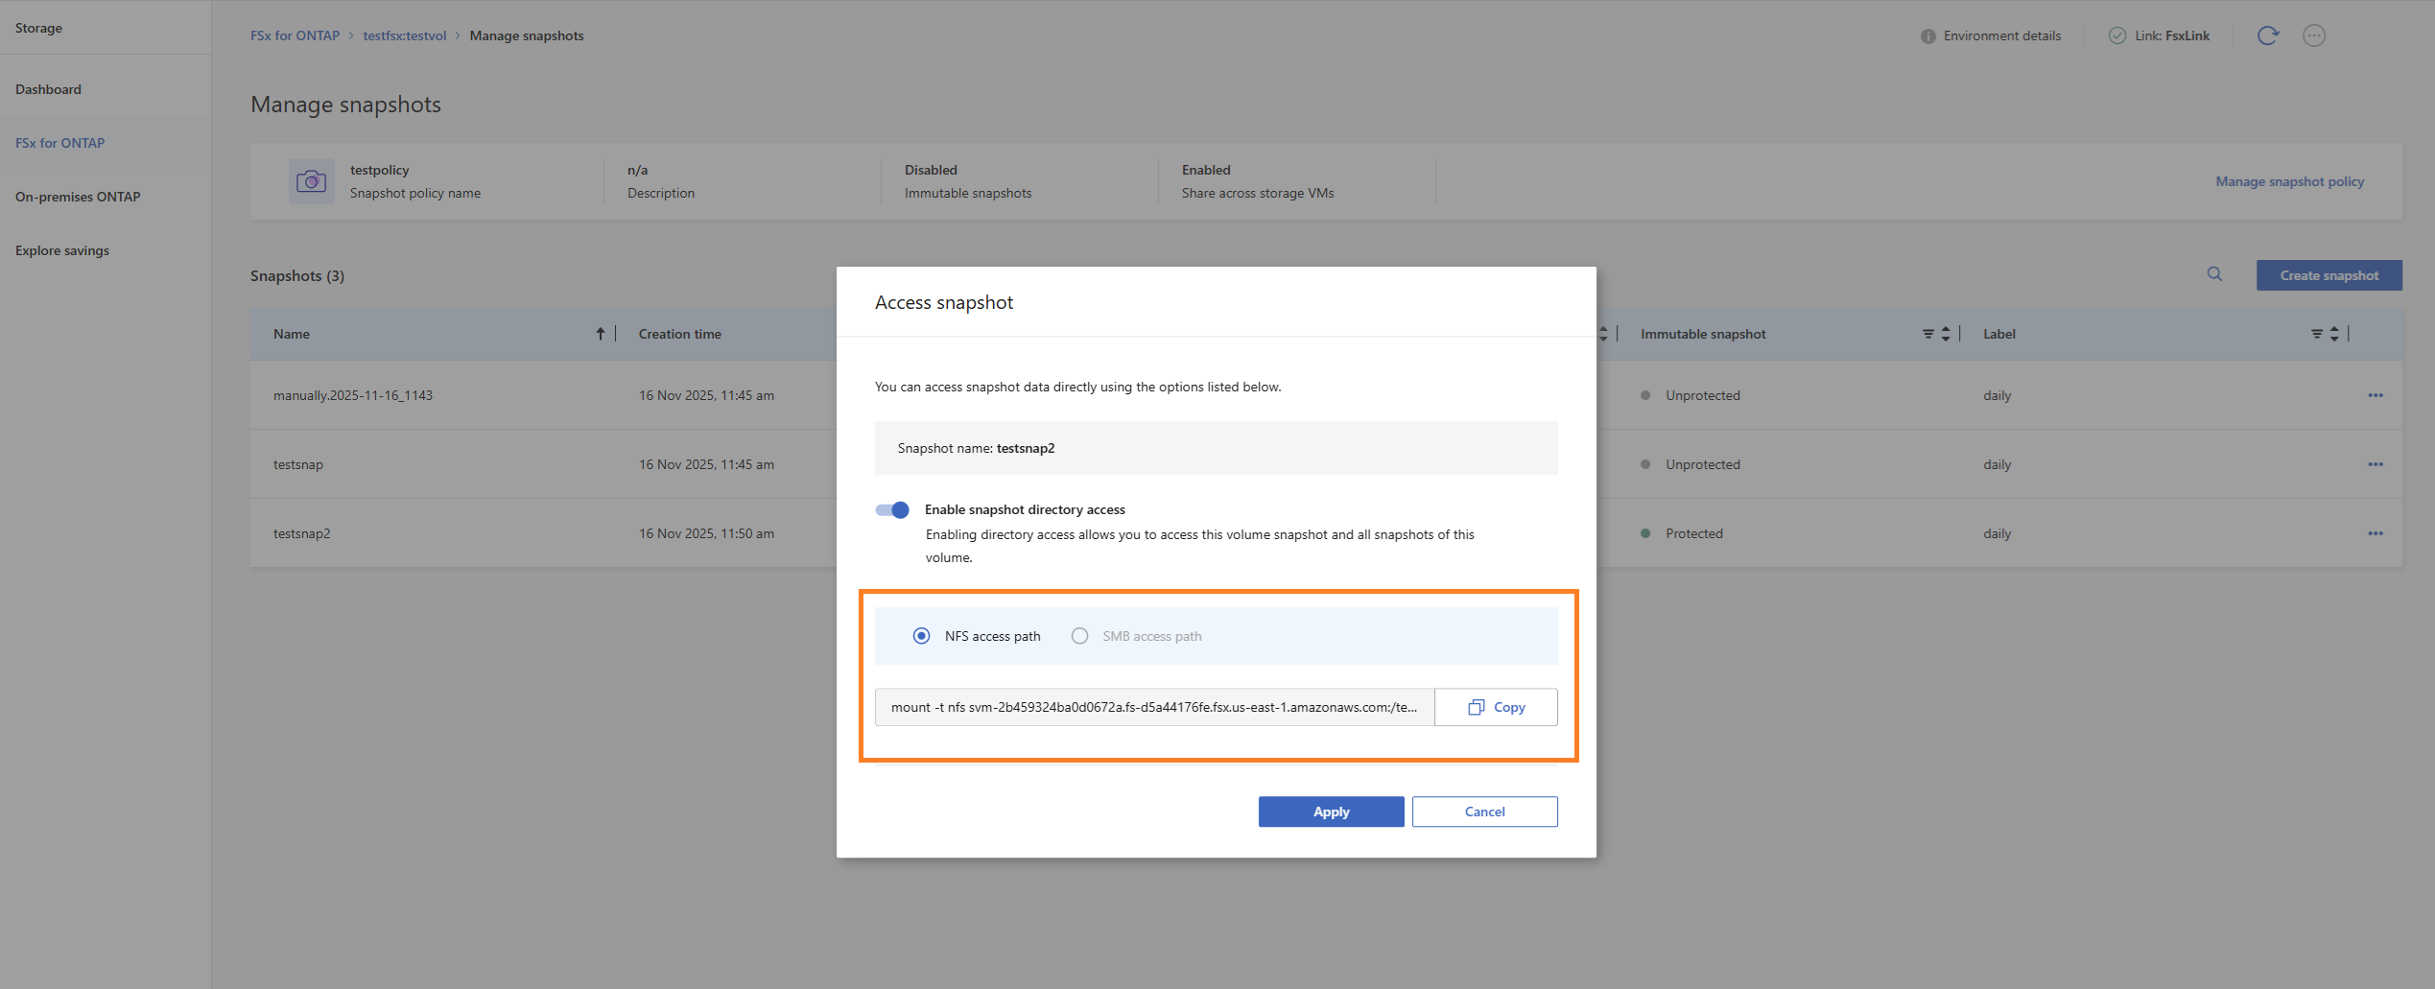Toggle Enable snapshot directory access switch
2435x989 pixels.
[892, 509]
